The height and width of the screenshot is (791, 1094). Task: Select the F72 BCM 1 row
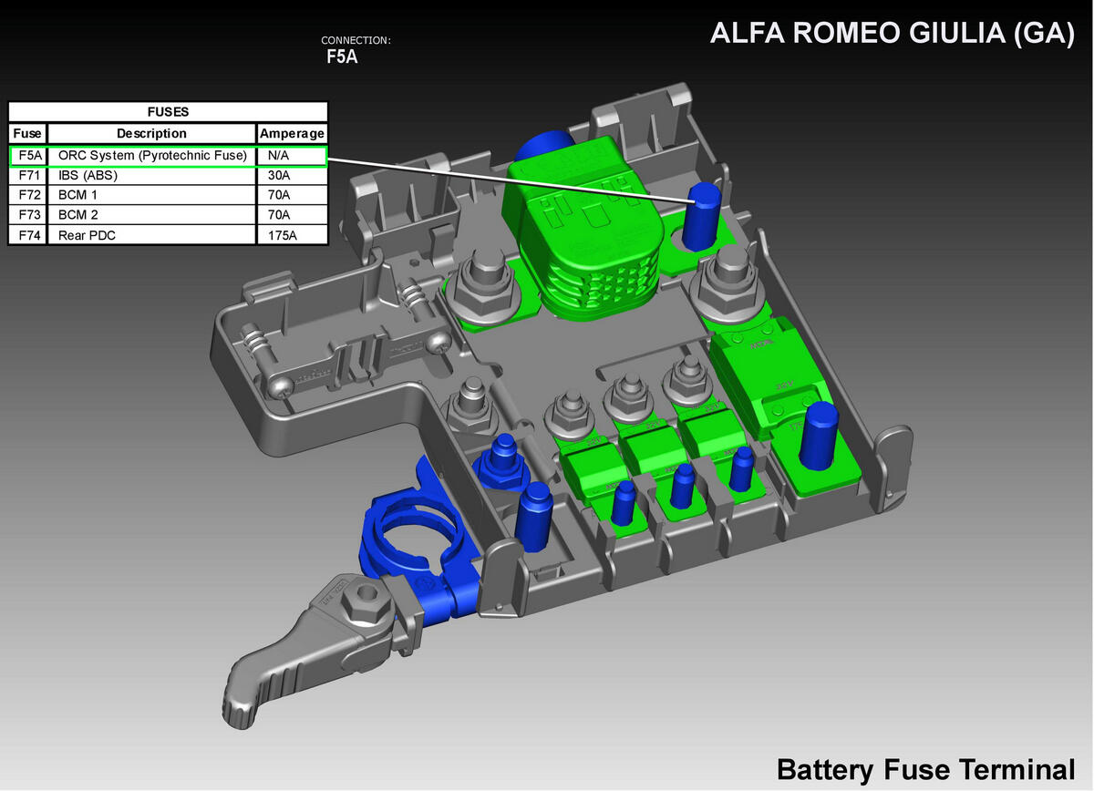(168, 195)
